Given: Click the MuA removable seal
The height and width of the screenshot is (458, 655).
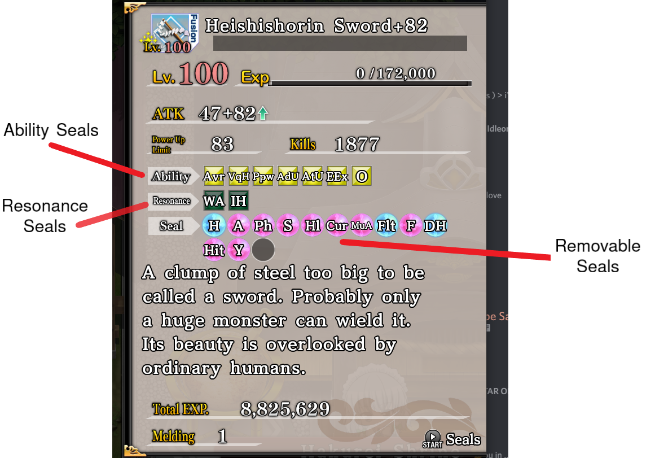Looking at the screenshot, I should (362, 225).
